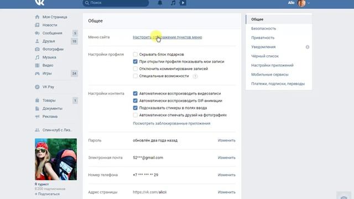Uncheck Подсказывать стикеры в полях ввода
The image size is (354, 199).
[x=135, y=108]
